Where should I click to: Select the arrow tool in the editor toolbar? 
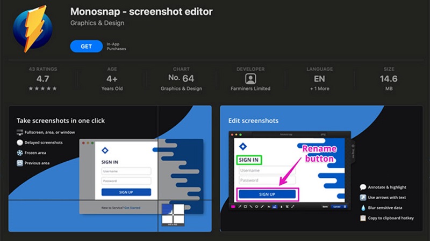point(240,207)
